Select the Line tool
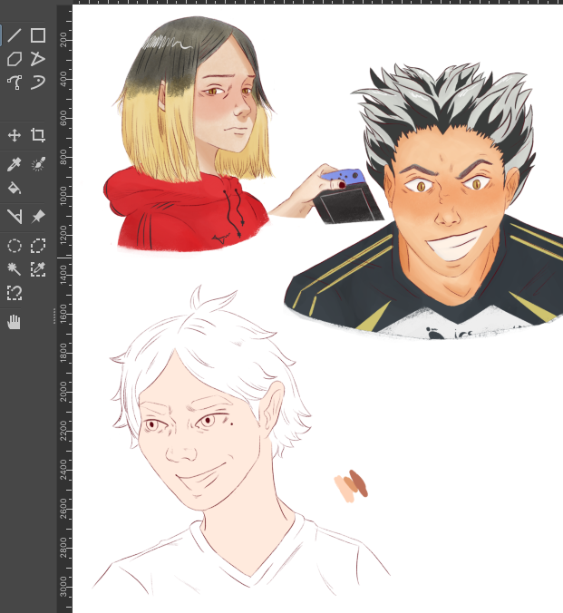Image resolution: width=563 pixels, height=613 pixels. tap(15, 35)
